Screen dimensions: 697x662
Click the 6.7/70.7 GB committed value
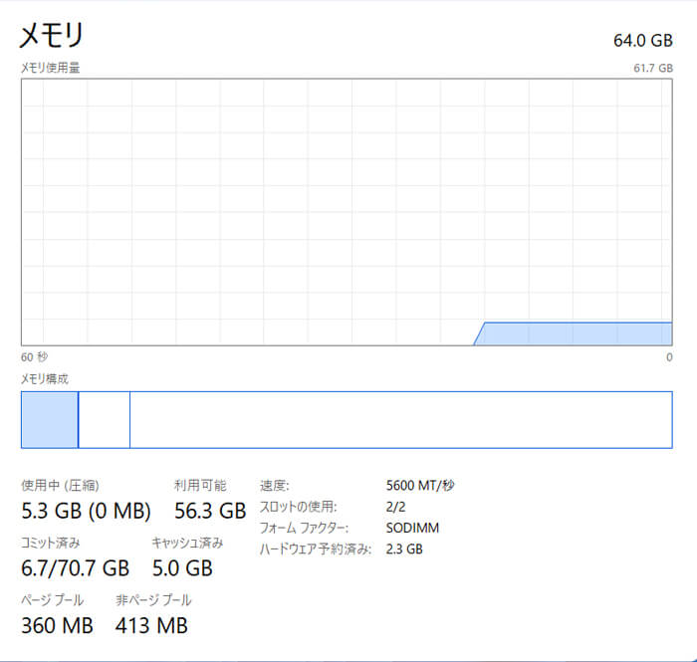click(75, 568)
